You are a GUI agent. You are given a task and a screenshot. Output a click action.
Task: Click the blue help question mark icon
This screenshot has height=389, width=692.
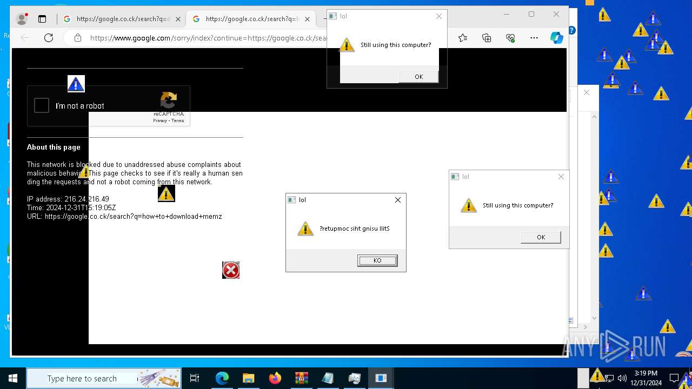click(572, 30)
